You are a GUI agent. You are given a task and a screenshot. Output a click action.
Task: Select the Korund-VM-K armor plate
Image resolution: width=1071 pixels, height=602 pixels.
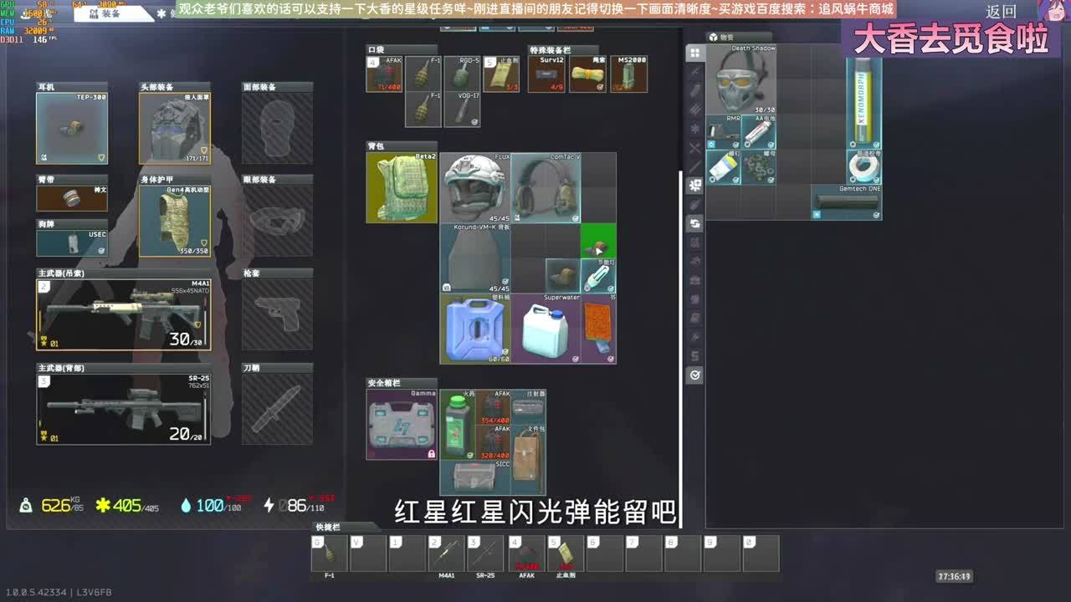475,258
